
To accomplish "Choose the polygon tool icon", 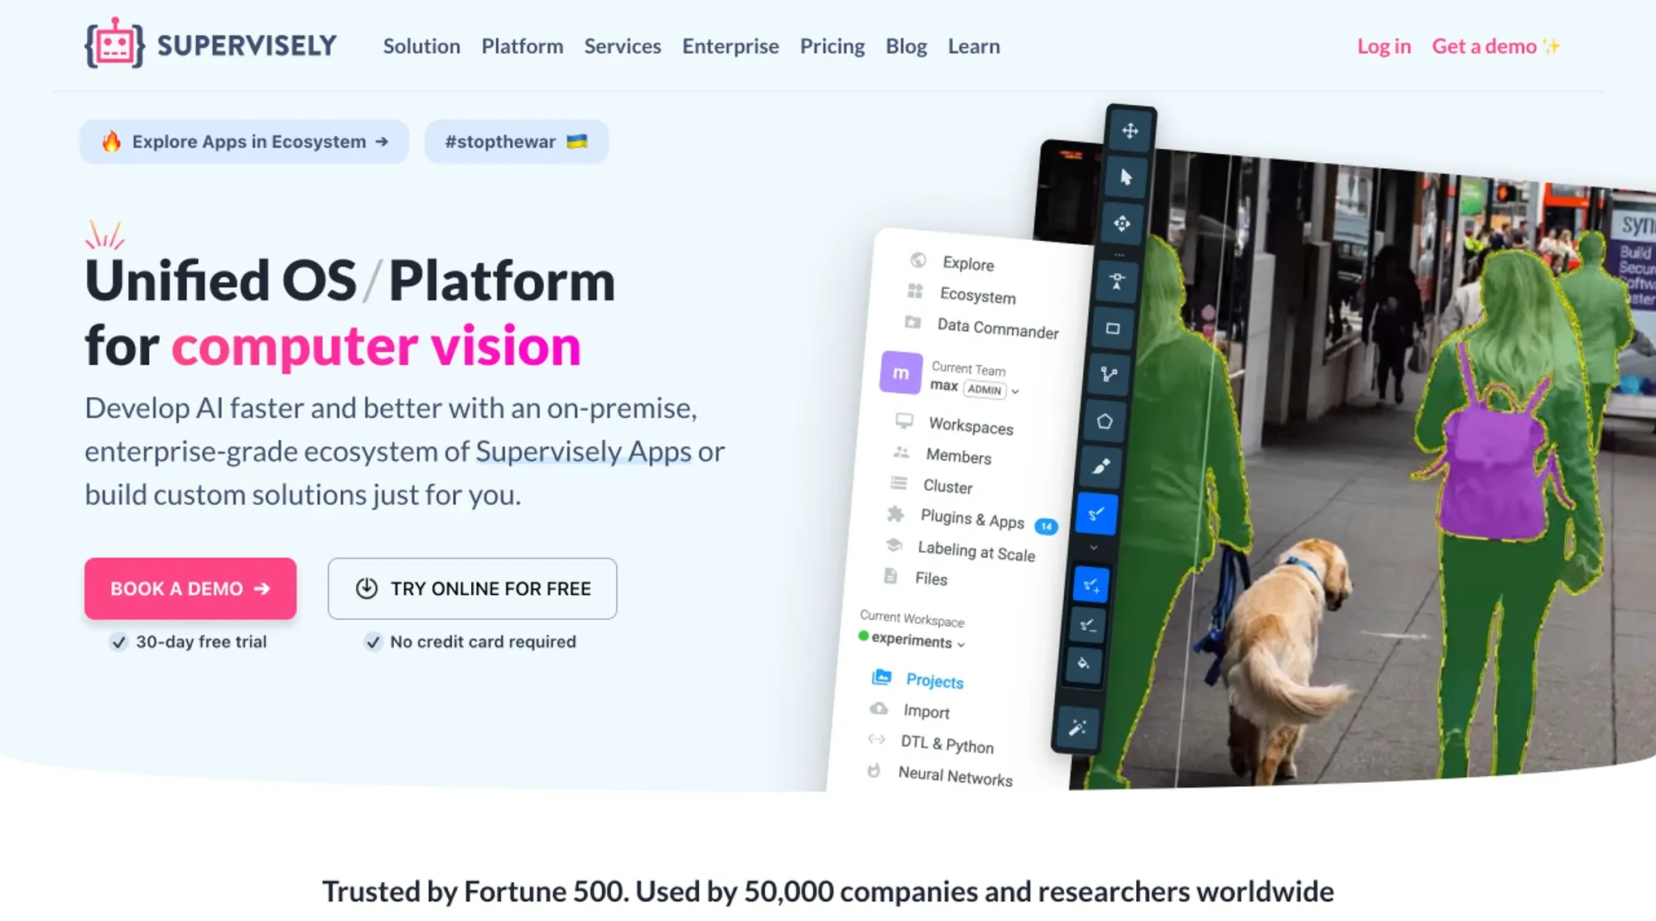I will click(x=1105, y=422).
